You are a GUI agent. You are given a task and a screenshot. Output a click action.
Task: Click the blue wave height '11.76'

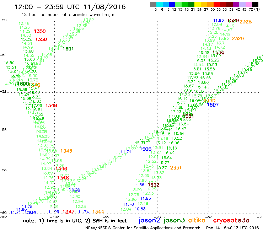tap(129, 204)
